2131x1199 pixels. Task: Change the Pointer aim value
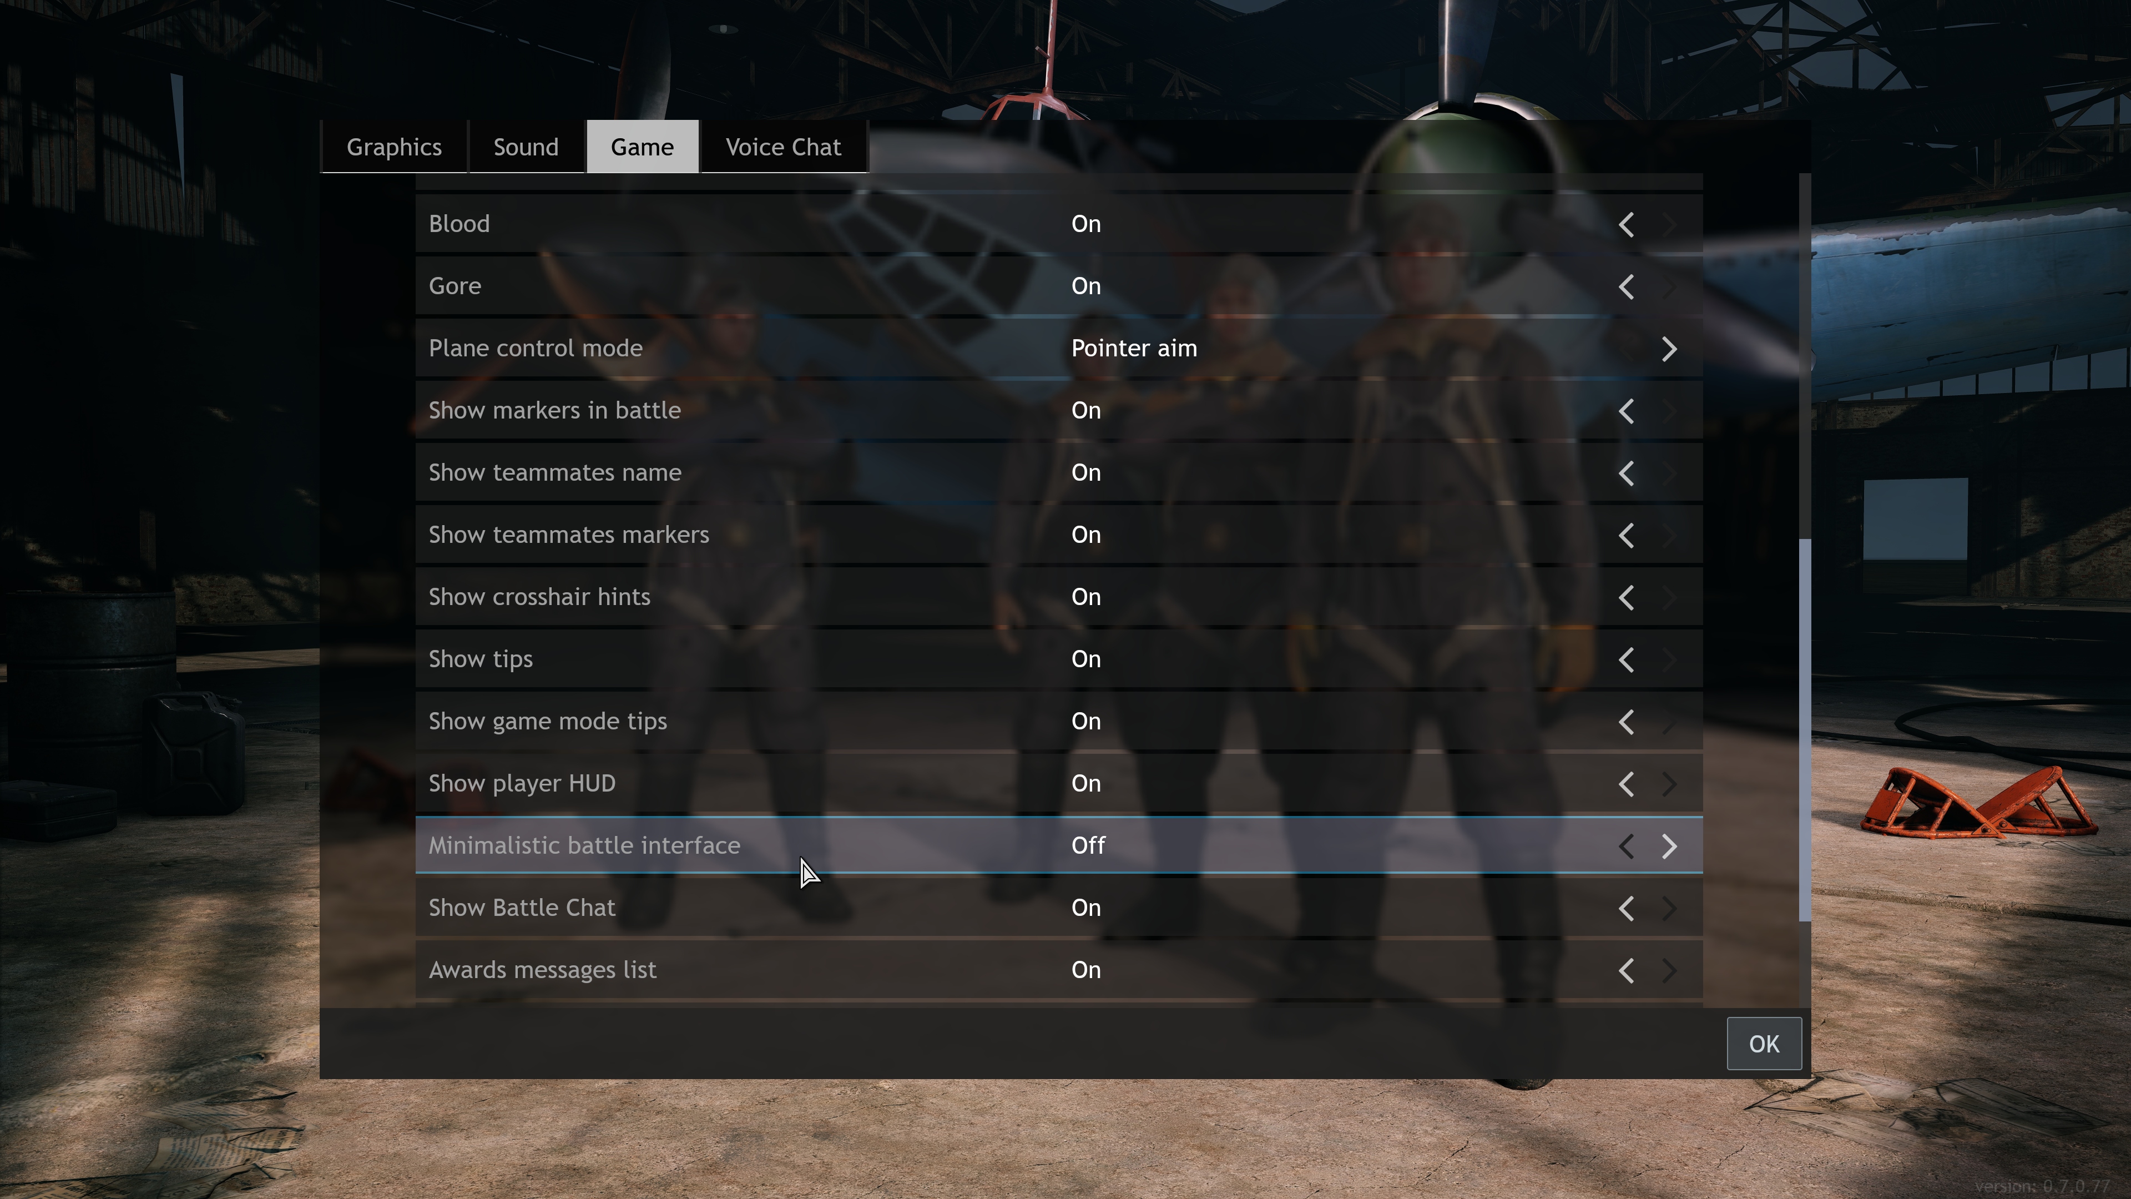[1669, 349]
